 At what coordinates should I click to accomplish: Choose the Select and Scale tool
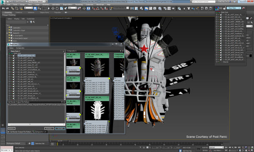tap(61, 8)
